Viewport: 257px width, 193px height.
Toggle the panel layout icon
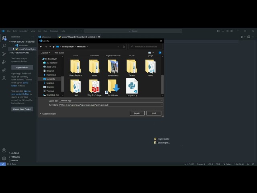point(223,31)
